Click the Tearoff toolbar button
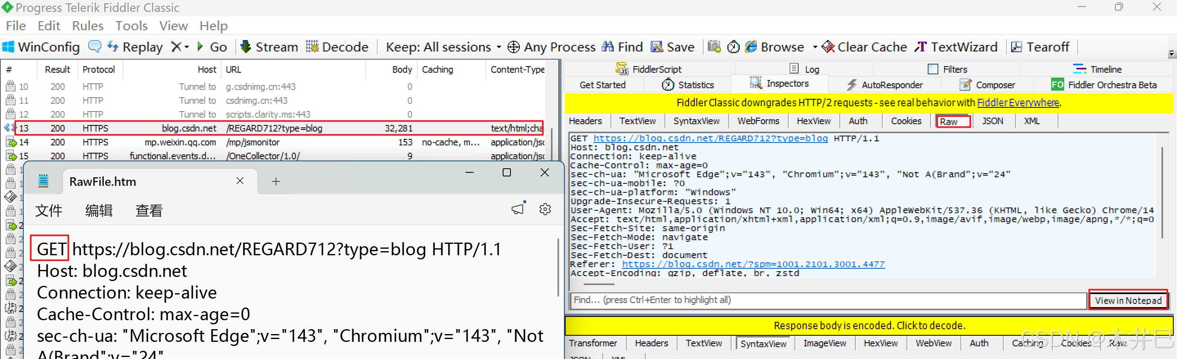The width and height of the screenshot is (1177, 359). pyautogui.click(x=1040, y=47)
